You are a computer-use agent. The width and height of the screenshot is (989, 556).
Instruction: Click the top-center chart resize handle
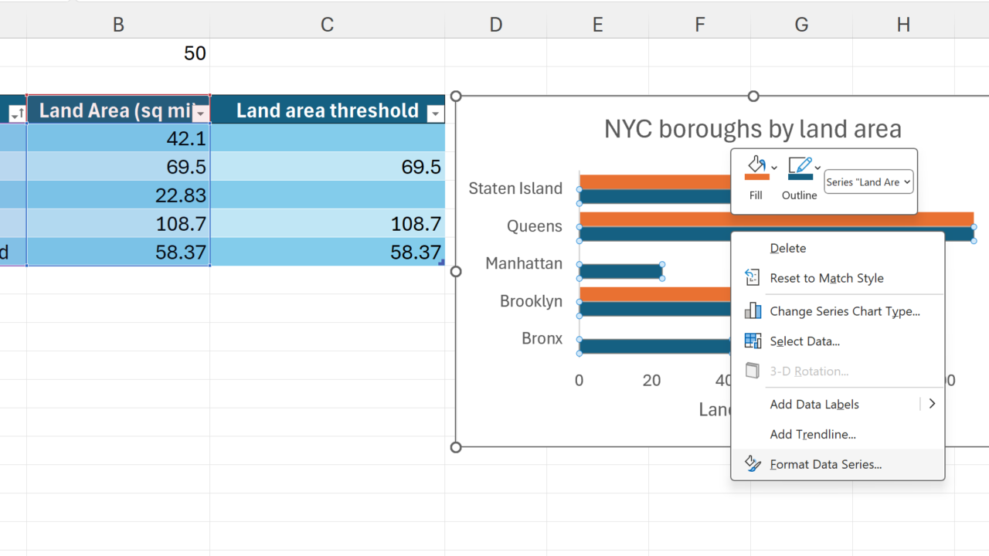[753, 97]
